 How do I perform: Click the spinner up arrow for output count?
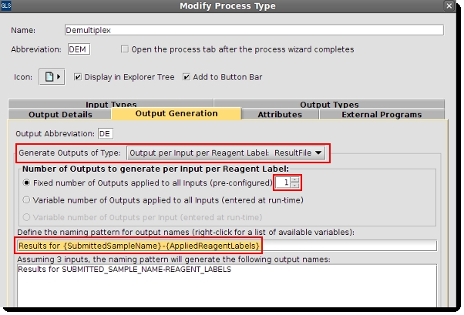pyautogui.click(x=294, y=179)
